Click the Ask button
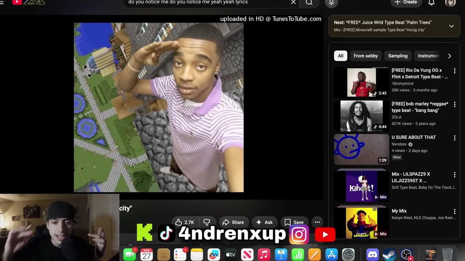 click(x=264, y=222)
